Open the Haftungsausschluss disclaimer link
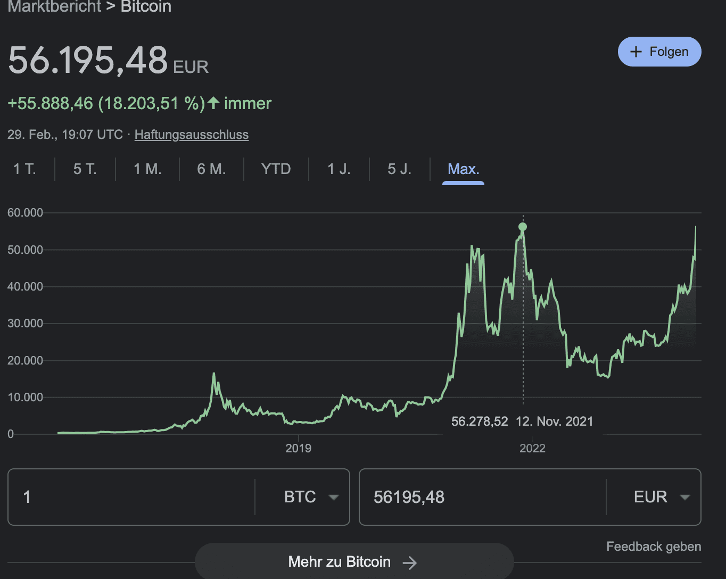The height and width of the screenshot is (579, 726). [192, 135]
